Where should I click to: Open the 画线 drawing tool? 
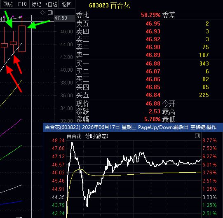coord(7,4)
